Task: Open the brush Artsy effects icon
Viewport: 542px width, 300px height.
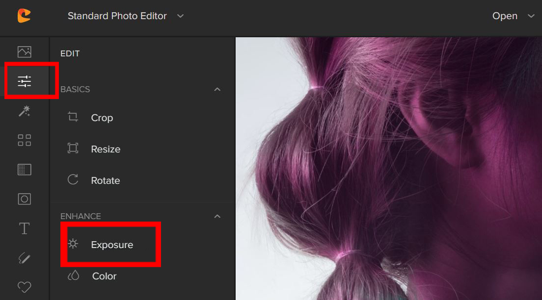Action: pyautogui.click(x=24, y=258)
